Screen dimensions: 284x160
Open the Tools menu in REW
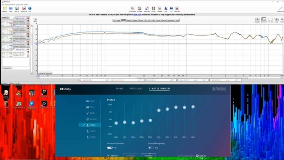(6, 4)
